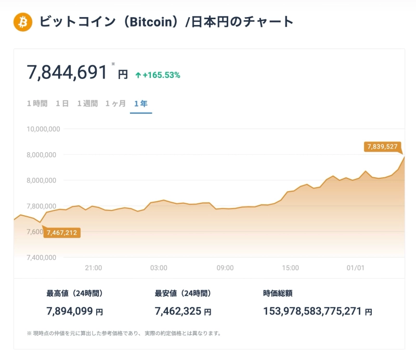Click the 21:00 time axis label
Viewport: 416px width, 355px height.
[x=93, y=268]
